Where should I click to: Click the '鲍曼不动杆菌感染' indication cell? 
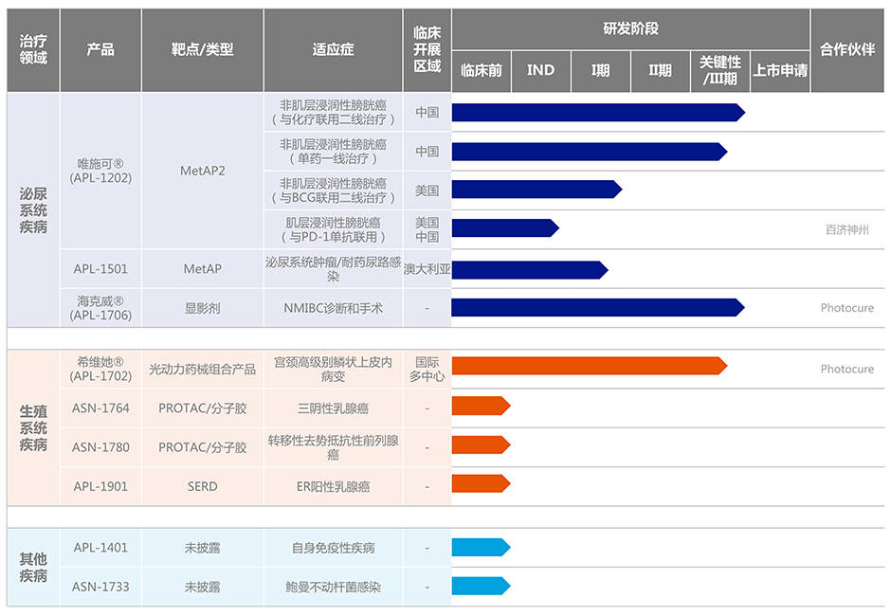tap(333, 587)
